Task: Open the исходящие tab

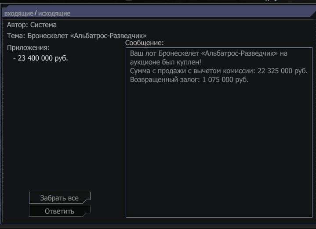Action: pos(54,14)
